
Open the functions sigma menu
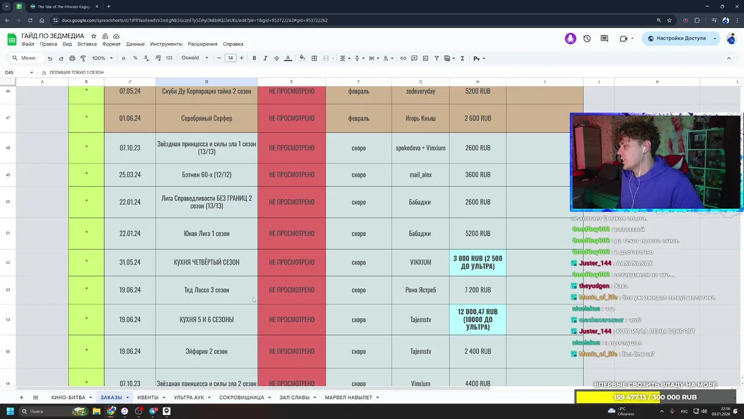click(x=462, y=58)
